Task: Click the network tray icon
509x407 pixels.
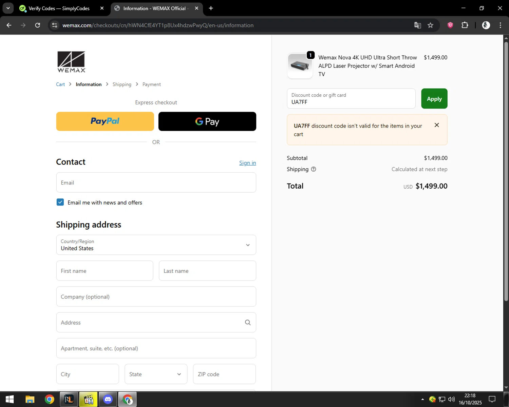Action: [x=442, y=400]
